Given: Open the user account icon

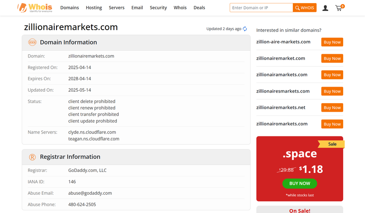Looking at the screenshot, I should pyautogui.click(x=325, y=8).
